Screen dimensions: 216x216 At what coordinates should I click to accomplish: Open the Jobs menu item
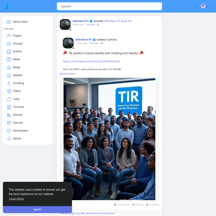tap(16, 99)
